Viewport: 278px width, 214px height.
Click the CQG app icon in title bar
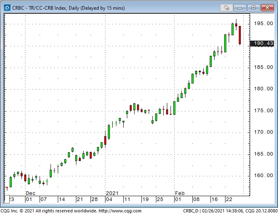pyautogui.click(x=7, y=8)
